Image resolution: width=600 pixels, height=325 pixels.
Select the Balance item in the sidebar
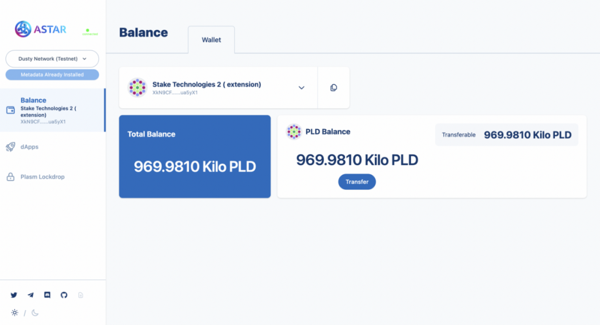tap(33, 100)
